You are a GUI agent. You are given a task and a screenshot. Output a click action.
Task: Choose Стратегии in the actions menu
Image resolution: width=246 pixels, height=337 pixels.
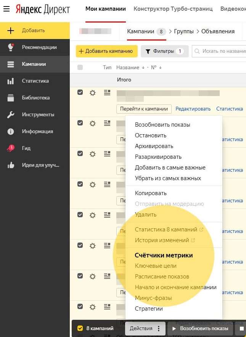(x=149, y=309)
